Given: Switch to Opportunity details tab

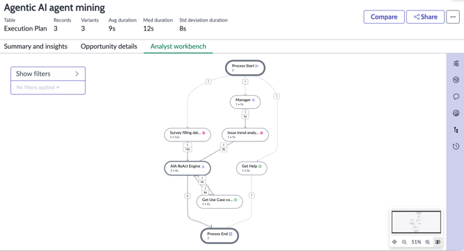Looking at the screenshot, I should (109, 46).
